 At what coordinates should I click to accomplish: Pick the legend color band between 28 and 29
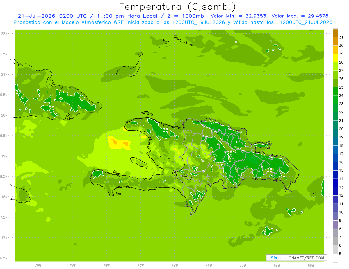[x=335, y=58]
